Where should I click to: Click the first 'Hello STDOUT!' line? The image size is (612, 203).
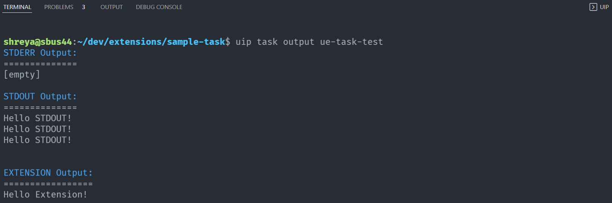pos(37,118)
